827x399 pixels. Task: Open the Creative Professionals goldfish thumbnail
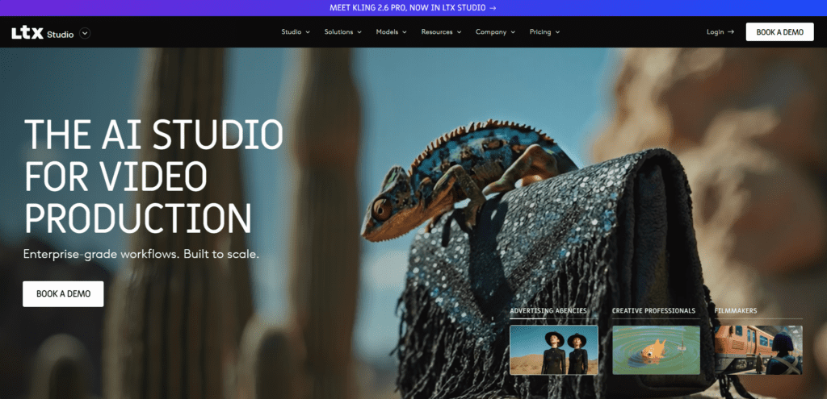point(656,350)
